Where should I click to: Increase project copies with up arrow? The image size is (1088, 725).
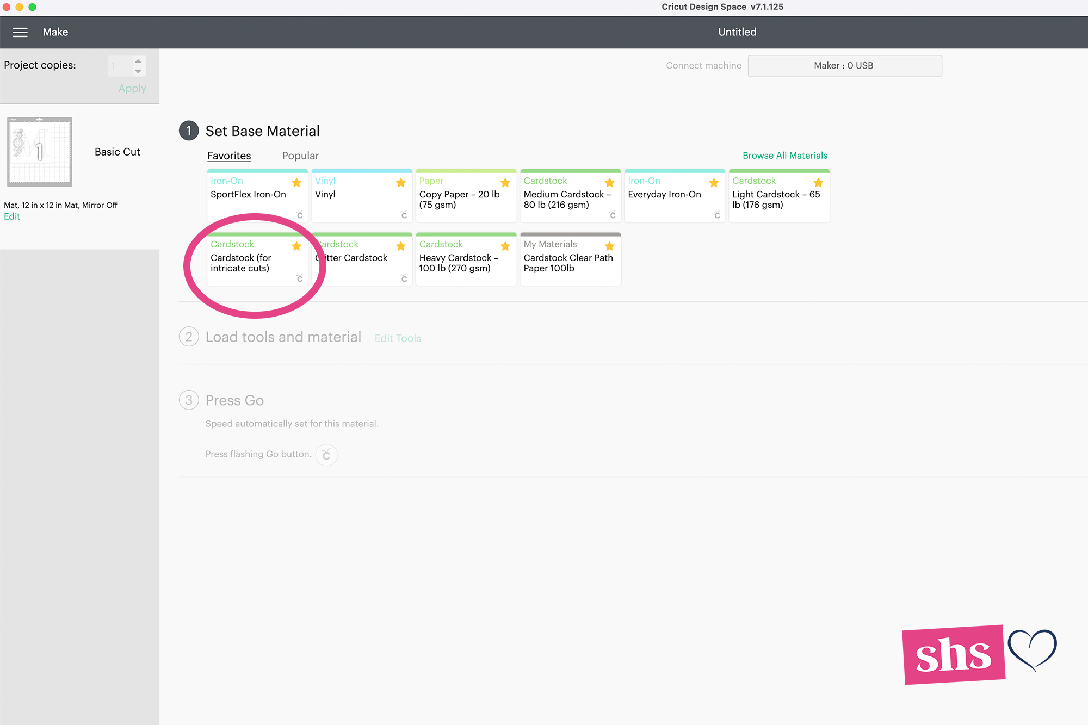[x=138, y=61]
